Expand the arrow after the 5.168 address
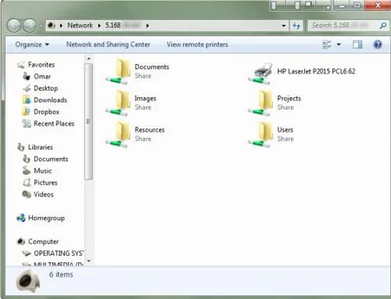Image resolution: width=391 pixels, height=299 pixels. click(x=148, y=26)
